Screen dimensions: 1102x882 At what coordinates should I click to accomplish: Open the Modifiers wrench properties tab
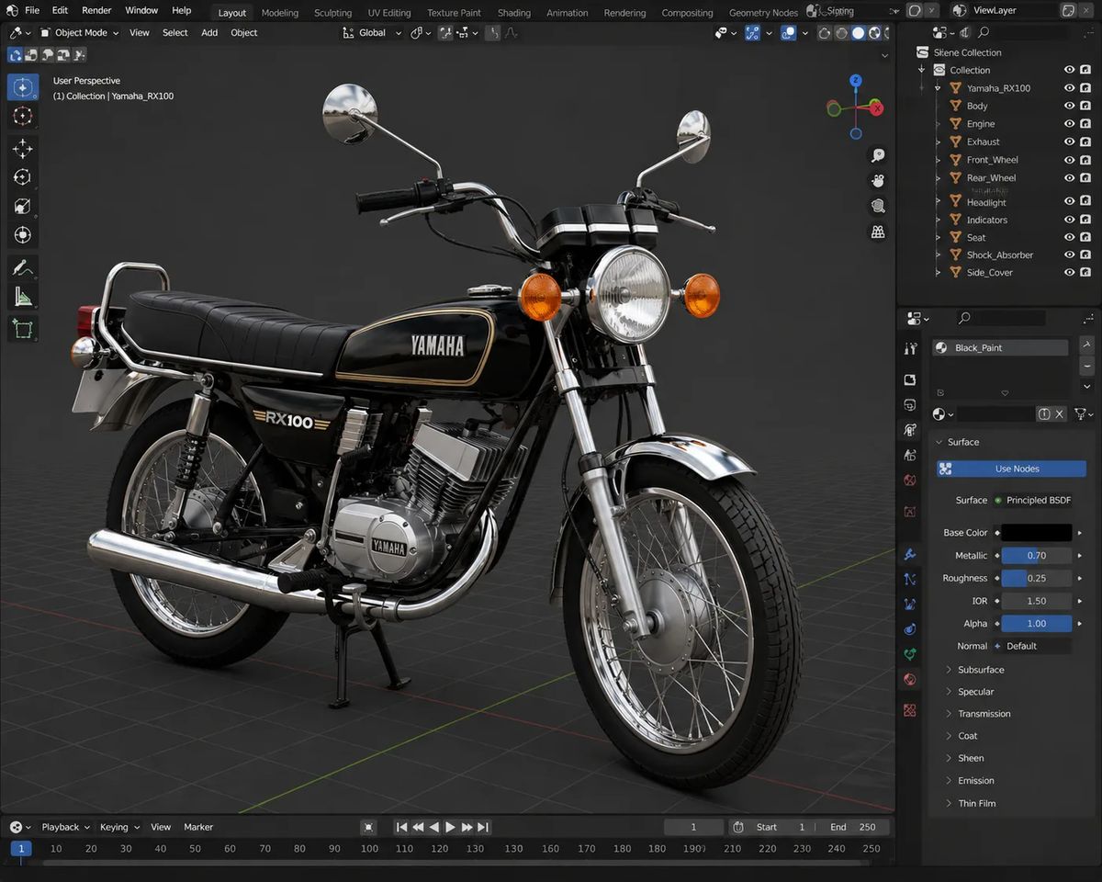pos(910,555)
